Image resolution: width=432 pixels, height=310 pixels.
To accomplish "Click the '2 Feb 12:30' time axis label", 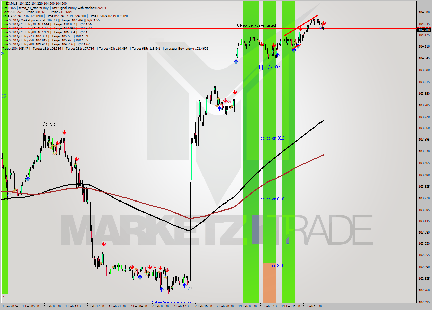I will [182, 306].
